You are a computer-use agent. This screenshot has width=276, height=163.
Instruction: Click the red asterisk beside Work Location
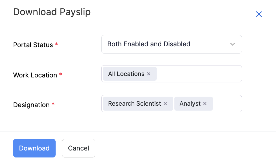point(61,75)
